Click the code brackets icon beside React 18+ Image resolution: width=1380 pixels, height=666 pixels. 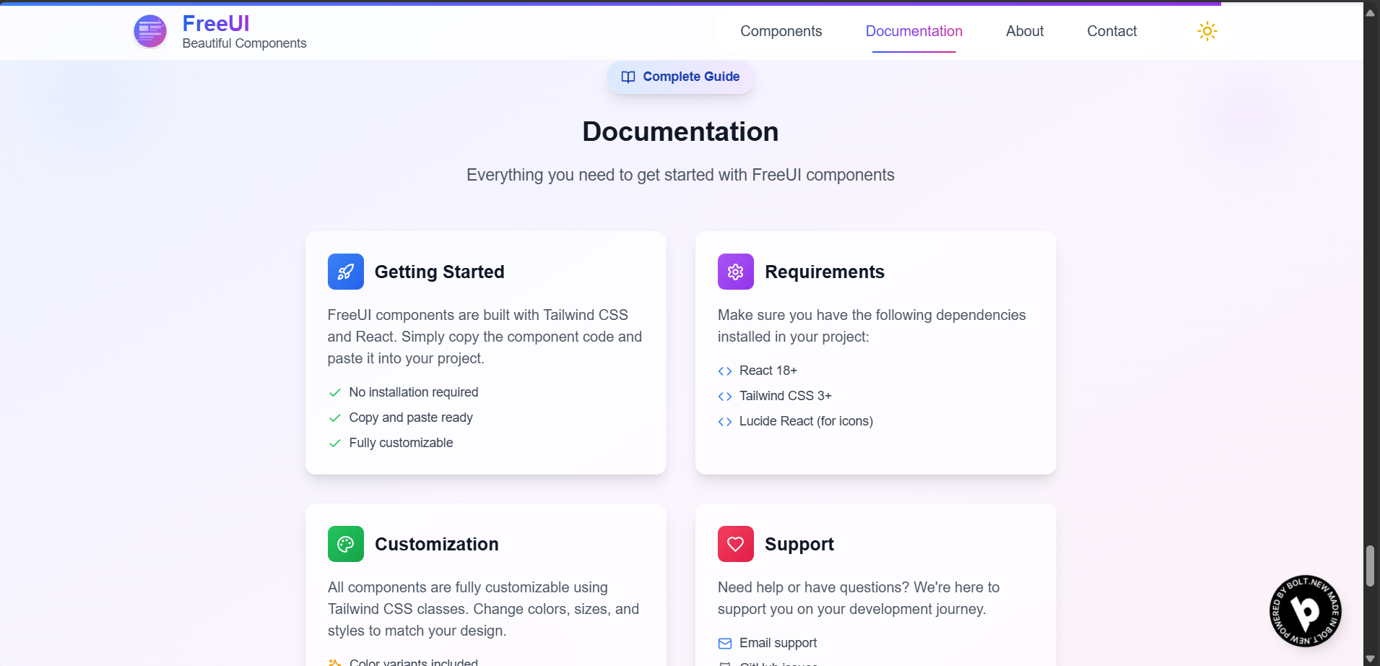(725, 371)
